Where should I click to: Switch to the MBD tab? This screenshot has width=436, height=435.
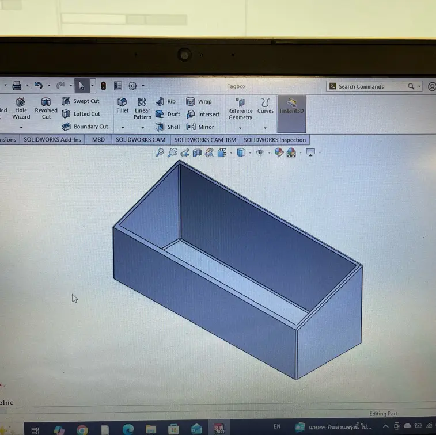[98, 139]
